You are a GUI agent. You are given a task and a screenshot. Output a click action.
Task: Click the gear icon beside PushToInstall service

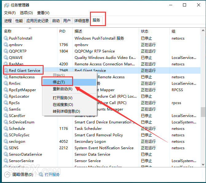6,38
